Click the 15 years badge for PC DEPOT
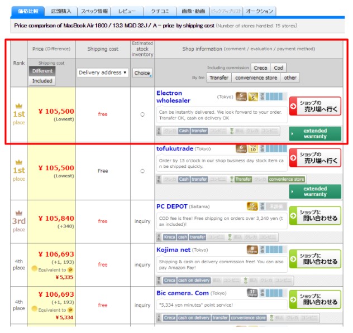This screenshot has height=333, width=353. click(252, 206)
